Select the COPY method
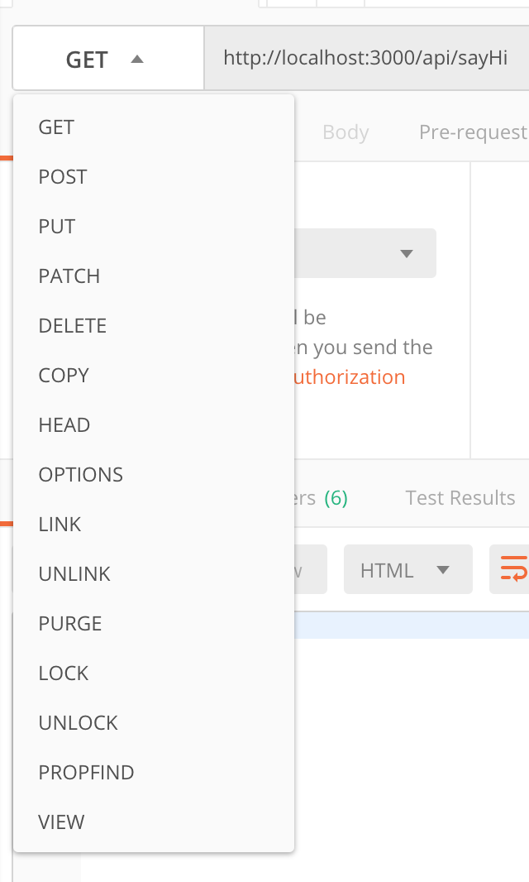Image resolution: width=529 pixels, height=882 pixels. (x=64, y=375)
